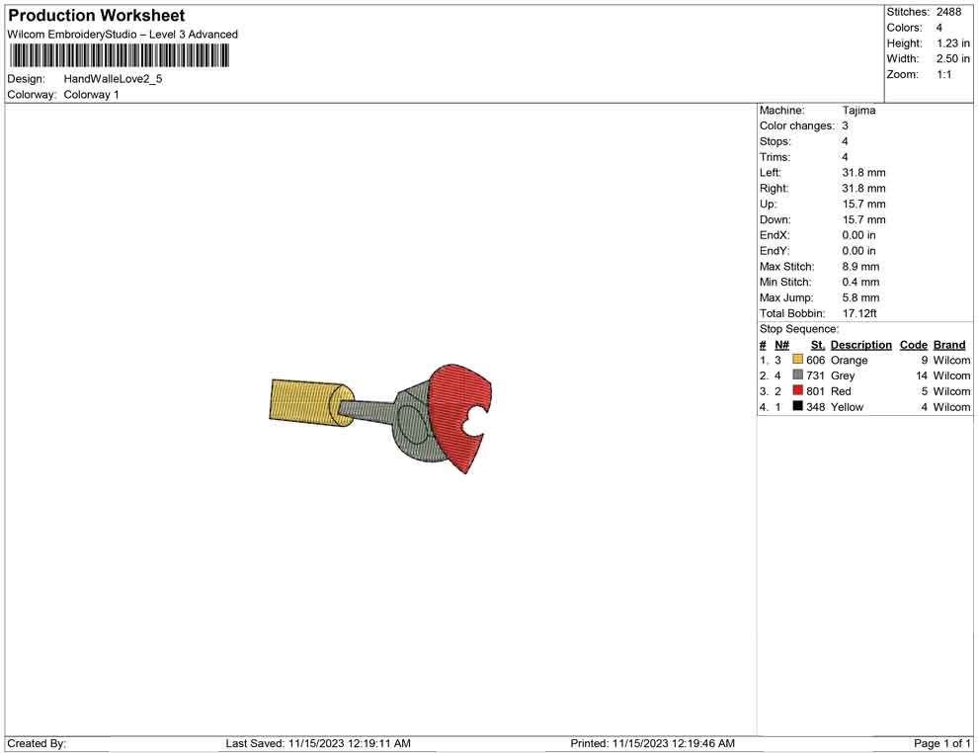
Task: Click the Wilcom EmbroideryStudio – Level 3 Advanced text
Action: tap(122, 35)
